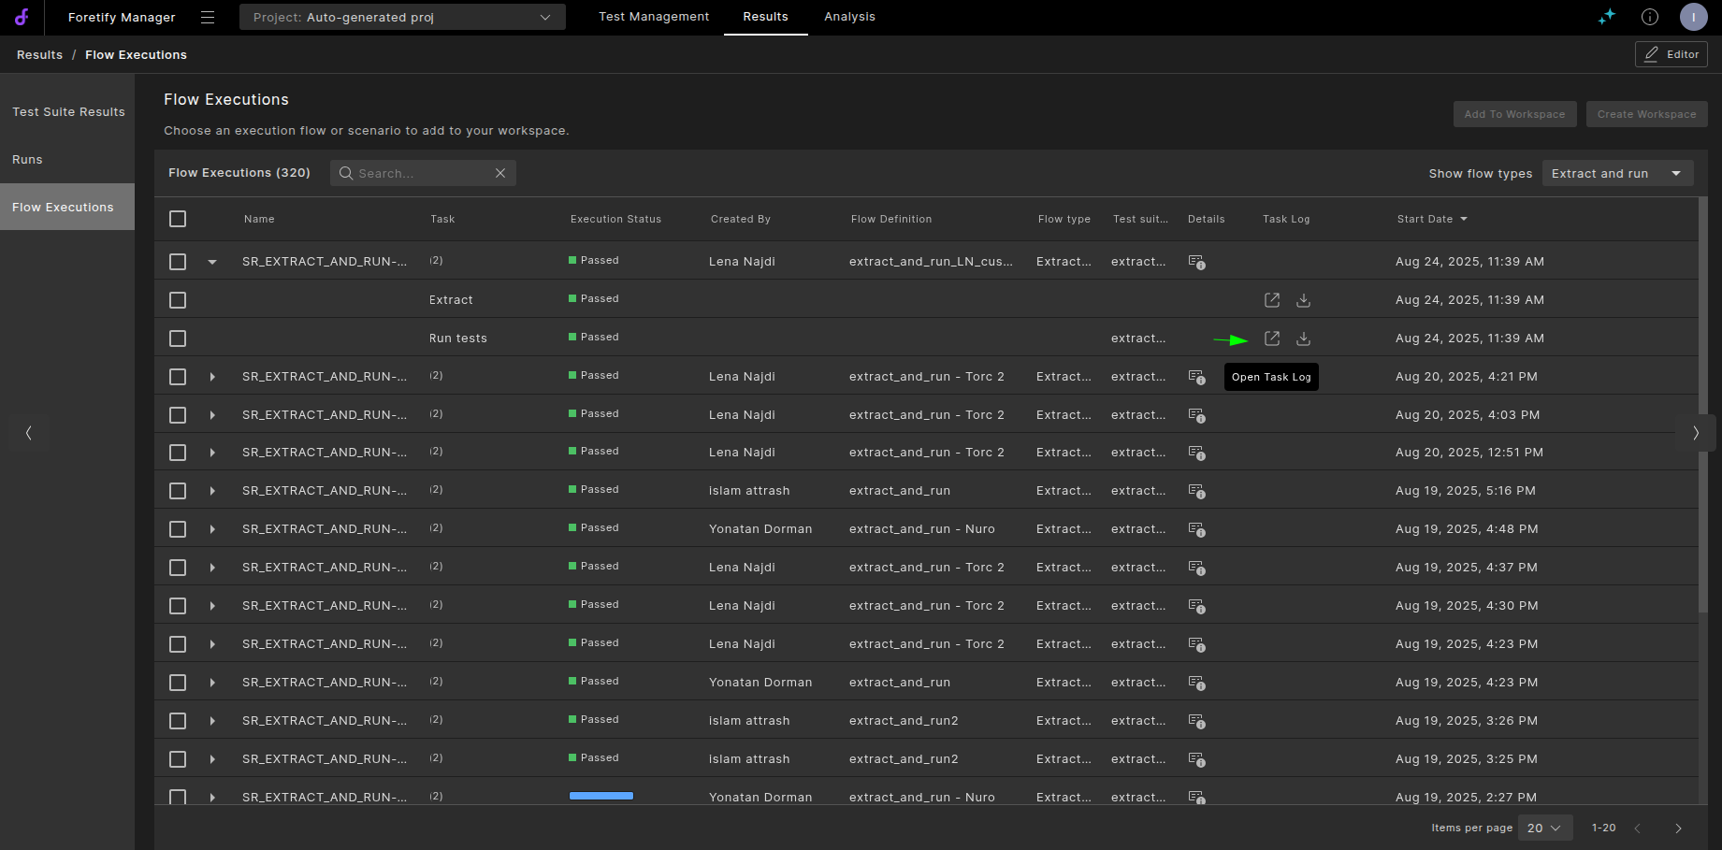This screenshot has width=1722, height=850.
Task: Open task log for Run tests row
Action: click(1271, 339)
